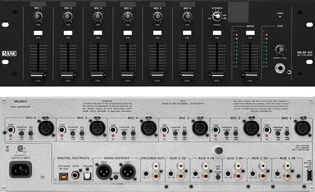Click the MIC 6 GAIN trim knob
Image resolution: width=315 pixels, height=192 pixels.
(x=10, y=130)
